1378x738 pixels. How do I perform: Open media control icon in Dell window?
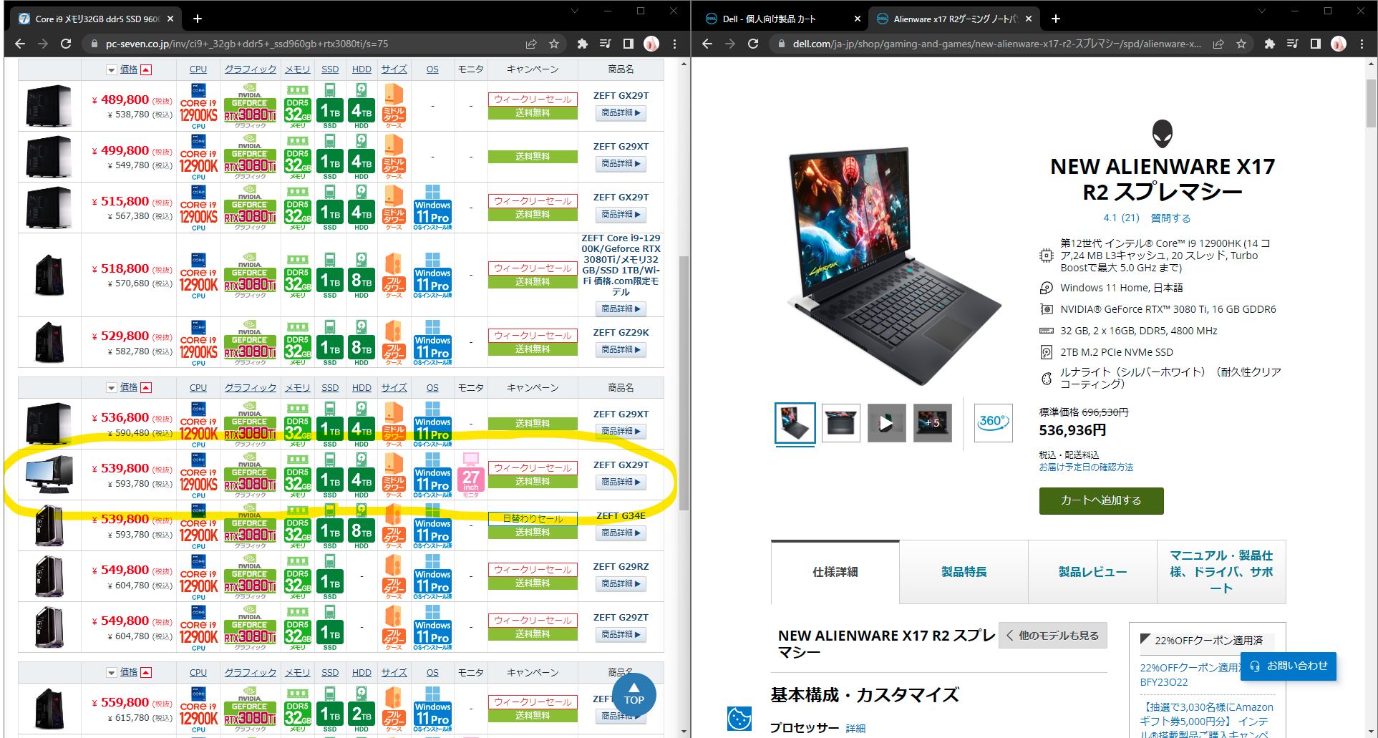tap(1293, 44)
